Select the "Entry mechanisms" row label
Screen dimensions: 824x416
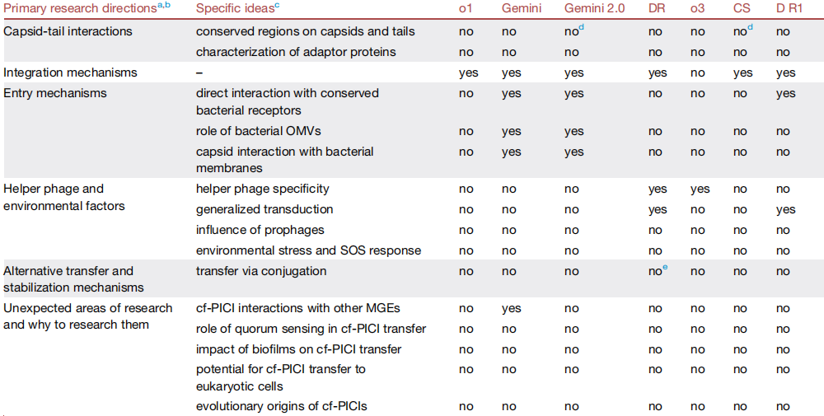click(55, 93)
